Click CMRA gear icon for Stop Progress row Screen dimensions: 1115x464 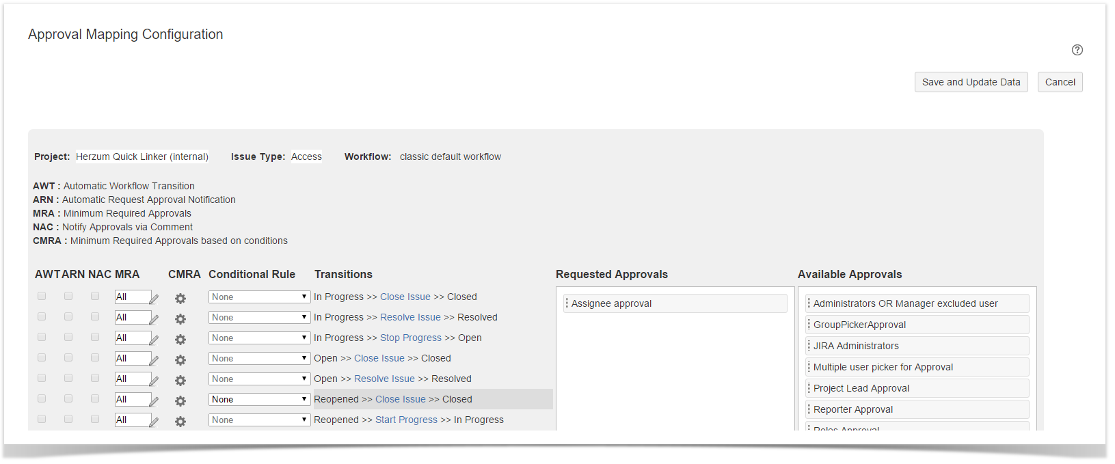(x=180, y=340)
